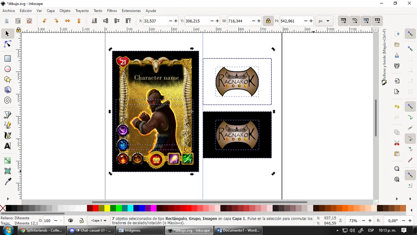Open the Edición menu
The height and width of the screenshot is (235, 417).
(26, 11)
